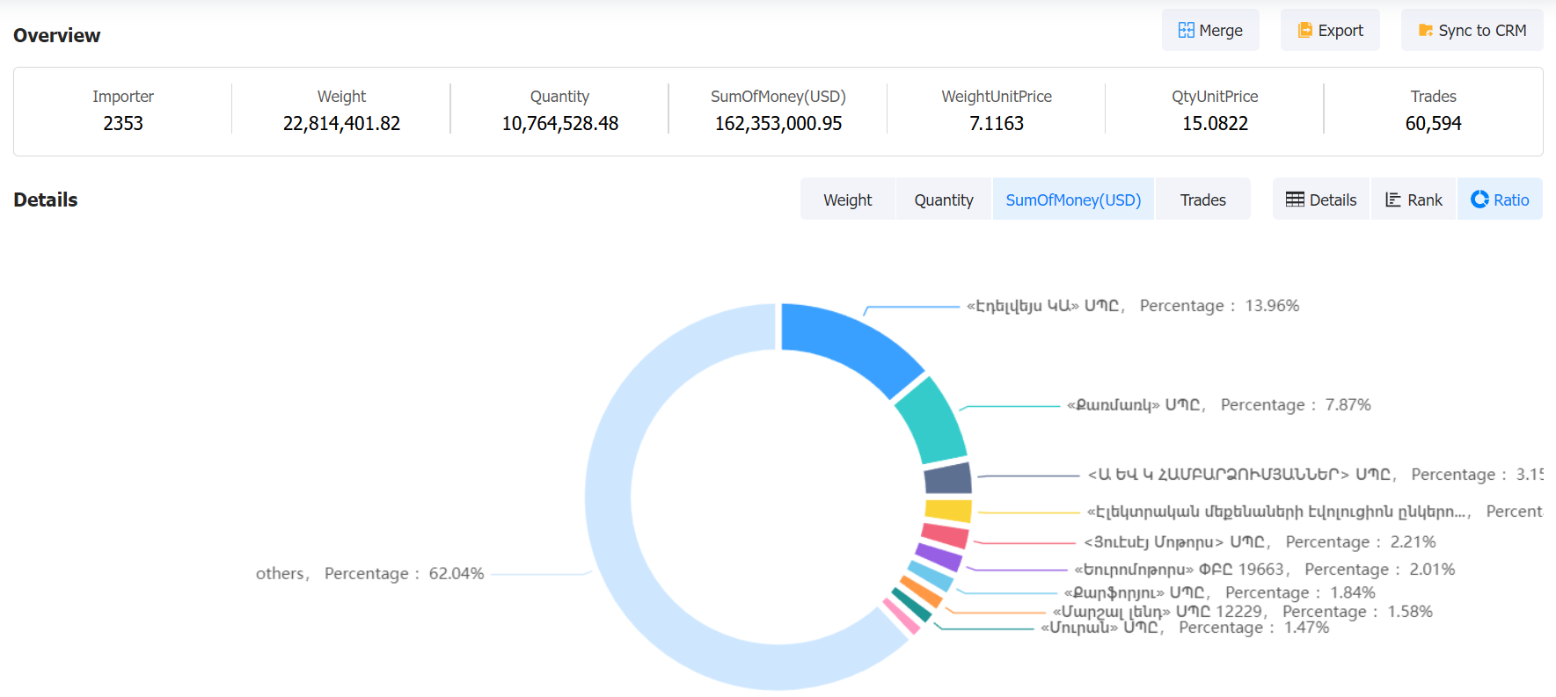
Task: Click the Merge button label
Action: click(1221, 31)
